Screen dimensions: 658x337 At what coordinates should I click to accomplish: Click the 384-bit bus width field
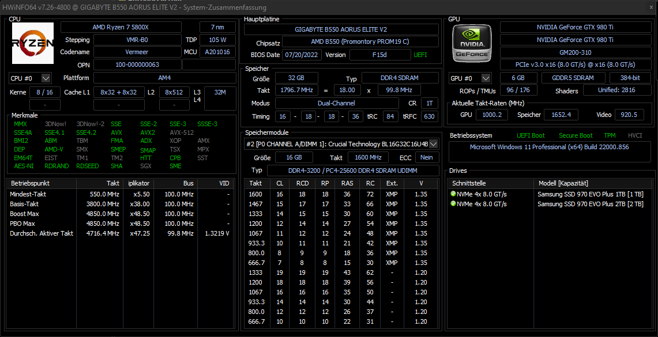pos(630,78)
